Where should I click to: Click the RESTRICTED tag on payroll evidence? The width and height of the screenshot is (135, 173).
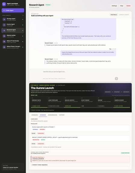(36, 140)
